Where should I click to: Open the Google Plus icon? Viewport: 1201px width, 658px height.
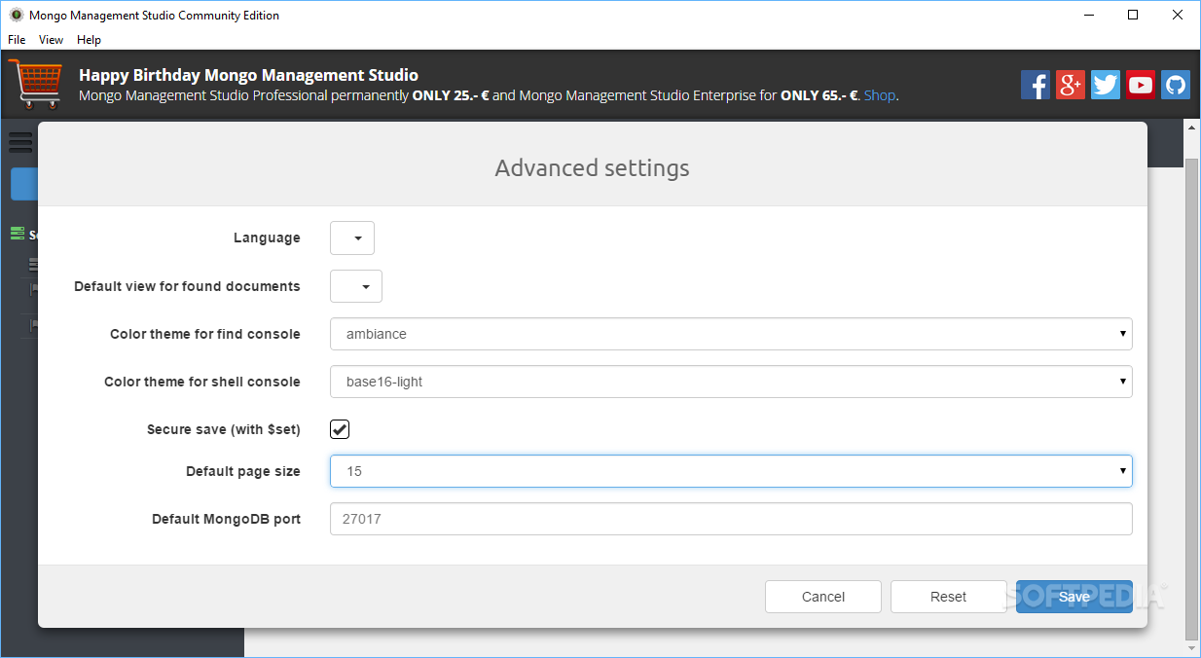[1071, 85]
